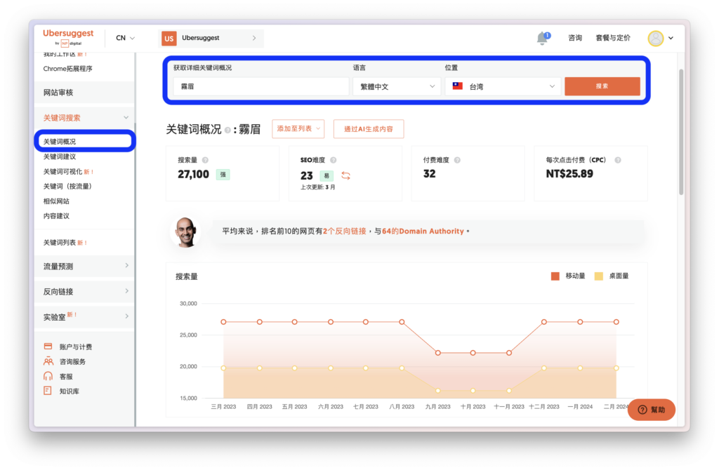Expand account menu arrow beside avatar
Viewport: 719px width, 470px height.
(x=671, y=38)
